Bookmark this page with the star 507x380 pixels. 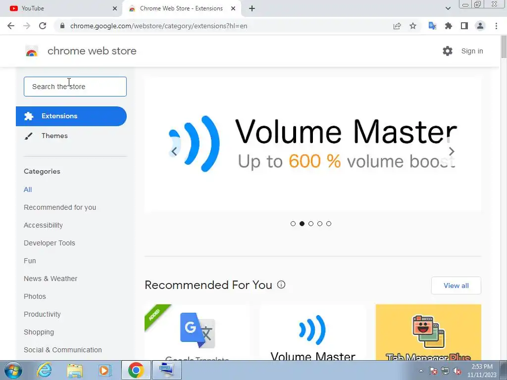(413, 26)
